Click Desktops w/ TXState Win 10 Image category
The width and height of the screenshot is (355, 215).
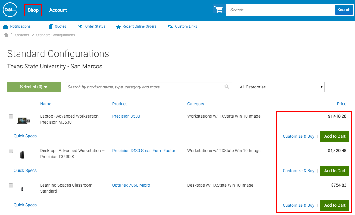click(x=220, y=185)
